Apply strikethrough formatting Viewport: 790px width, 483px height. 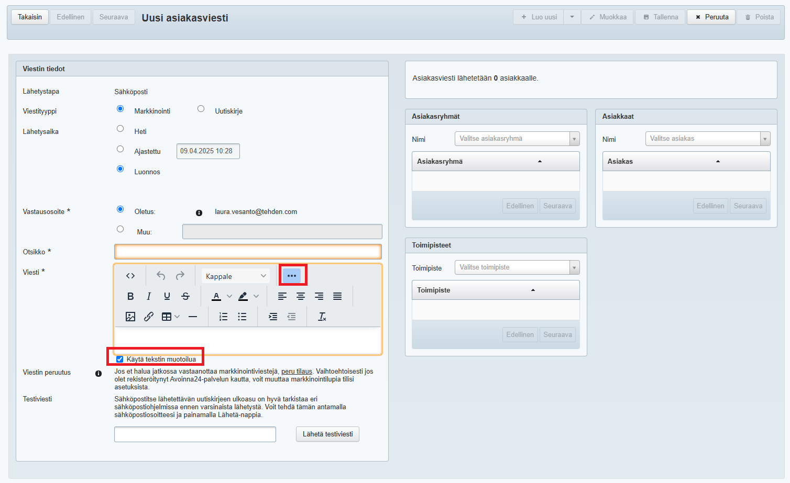[185, 296]
